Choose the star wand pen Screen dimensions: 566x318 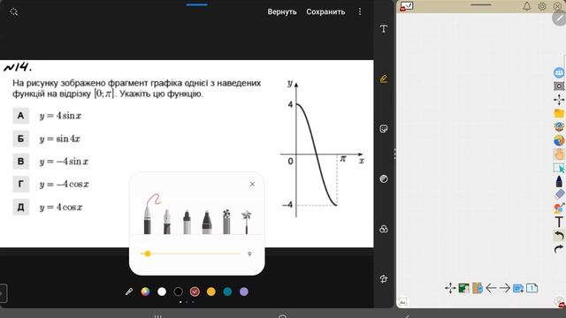tap(247, 222)
